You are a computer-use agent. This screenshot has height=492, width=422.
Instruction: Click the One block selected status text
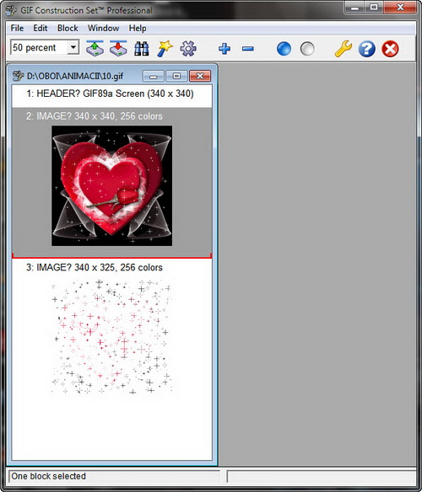(x=48, y=476)
